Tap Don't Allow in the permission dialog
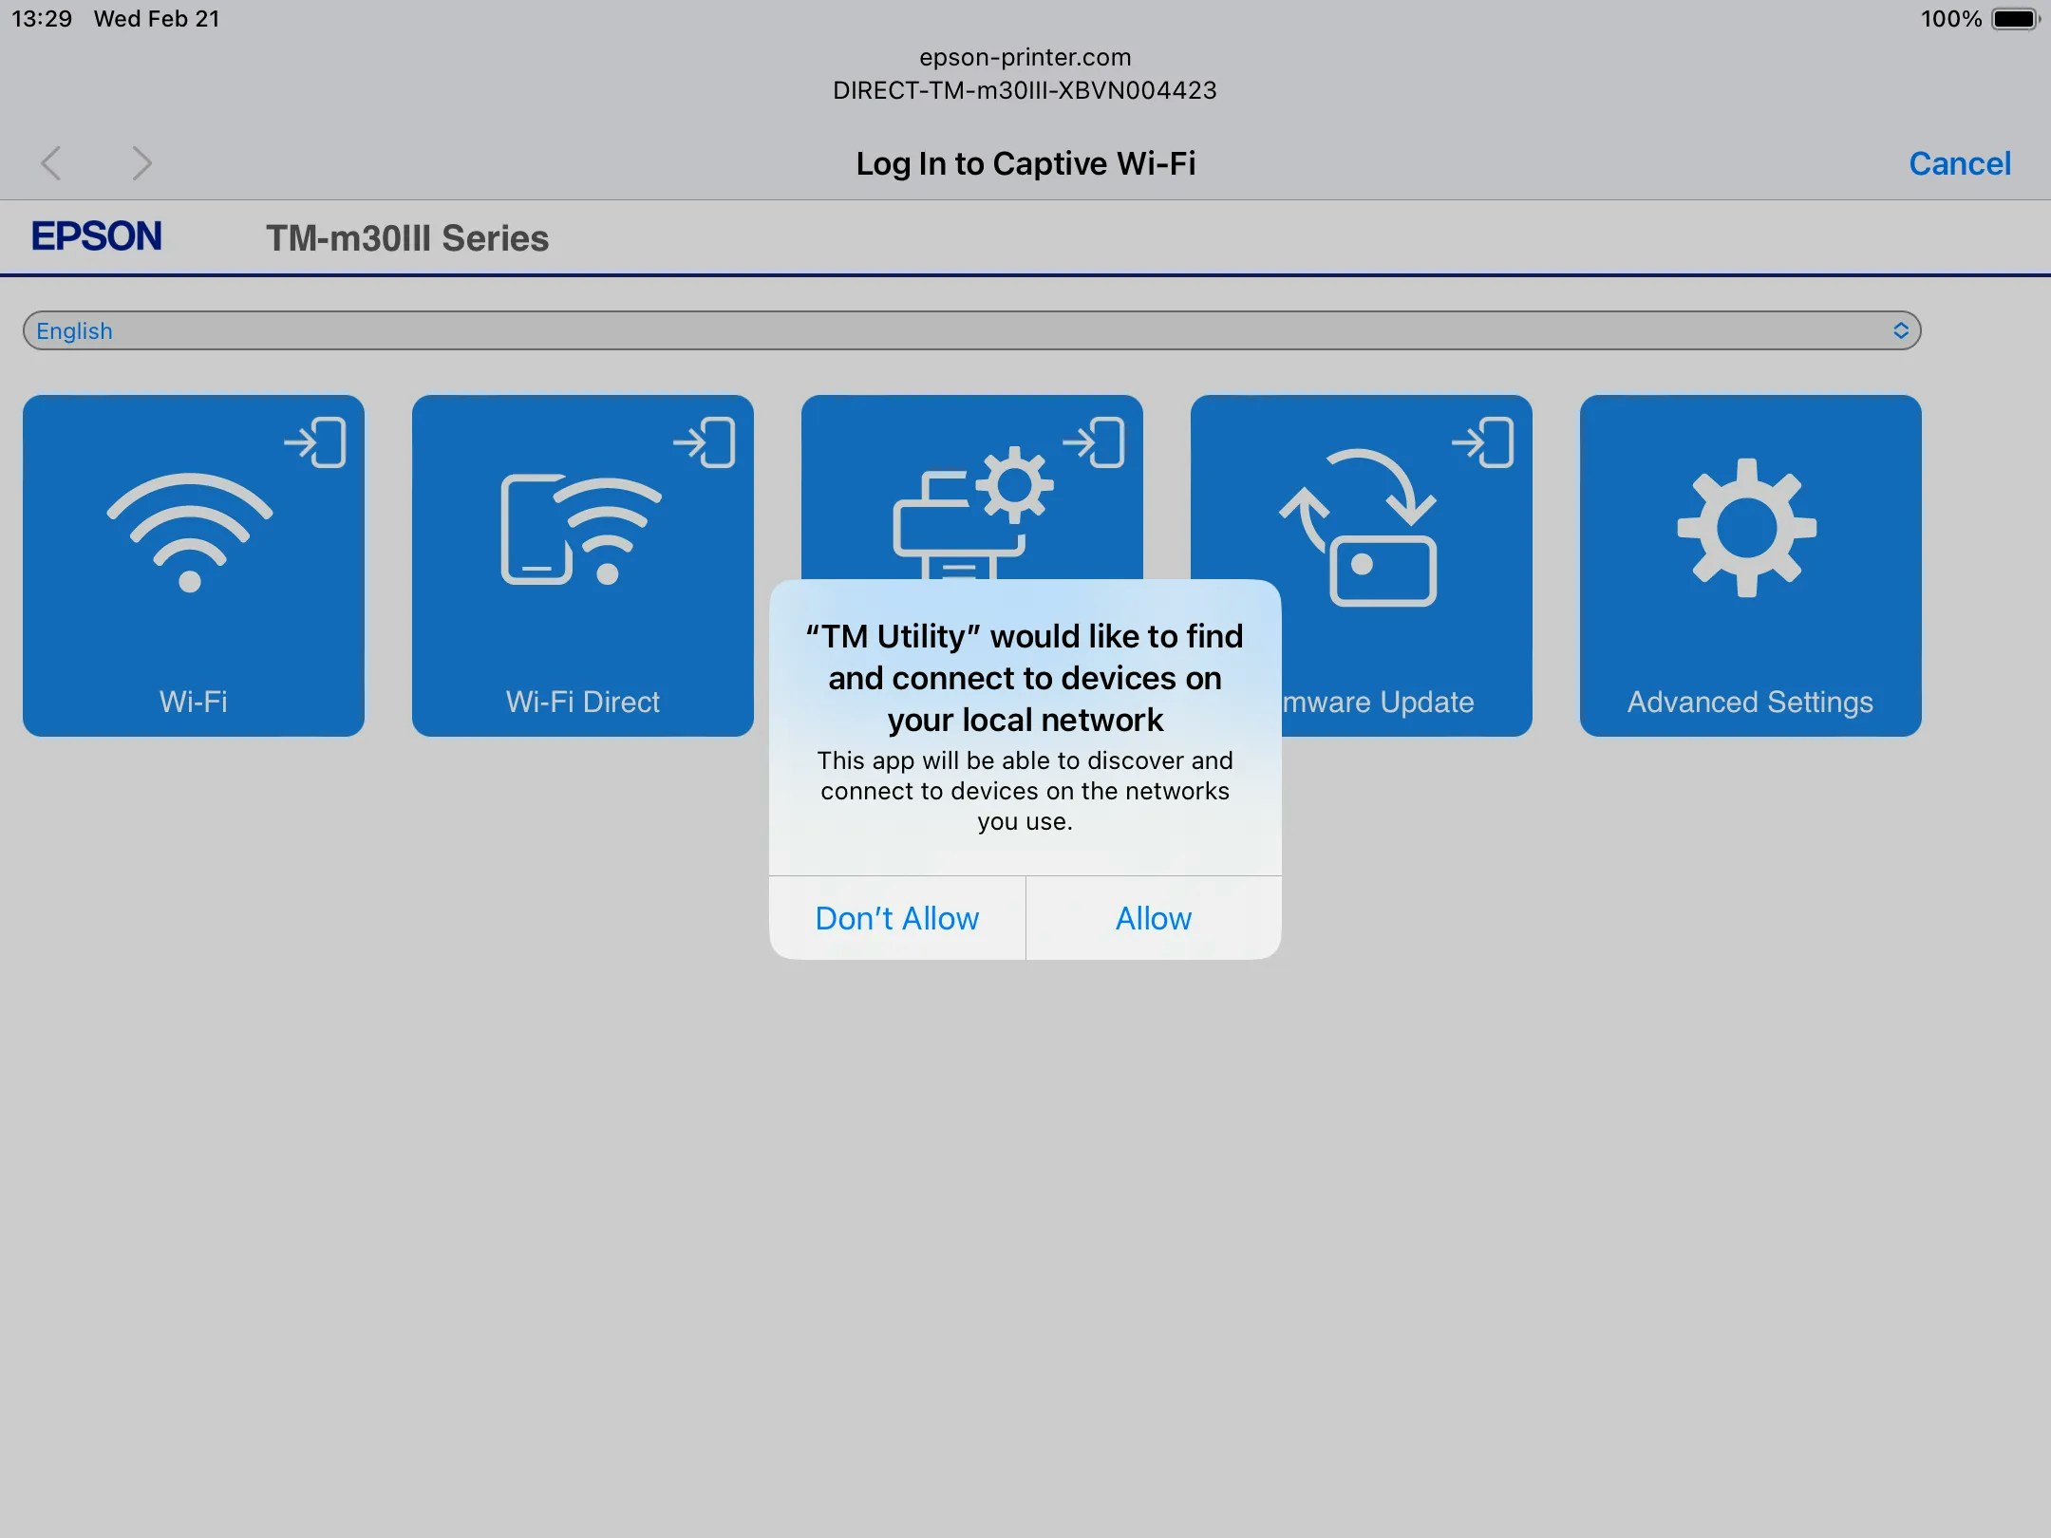The image size is (2051, 1538). pyautogui.click(x=896, y=918)
